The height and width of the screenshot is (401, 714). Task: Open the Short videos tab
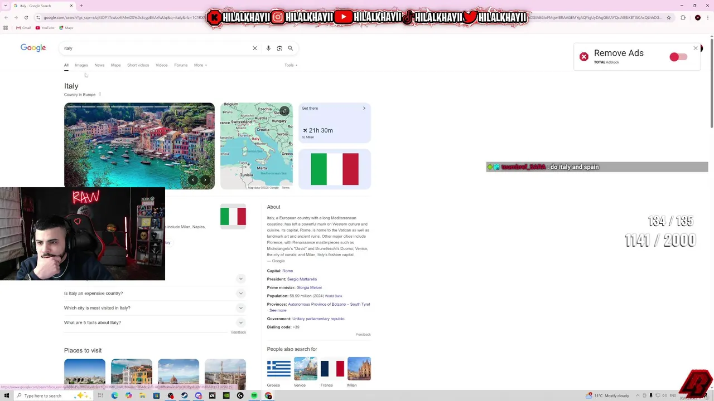[138, 65]
